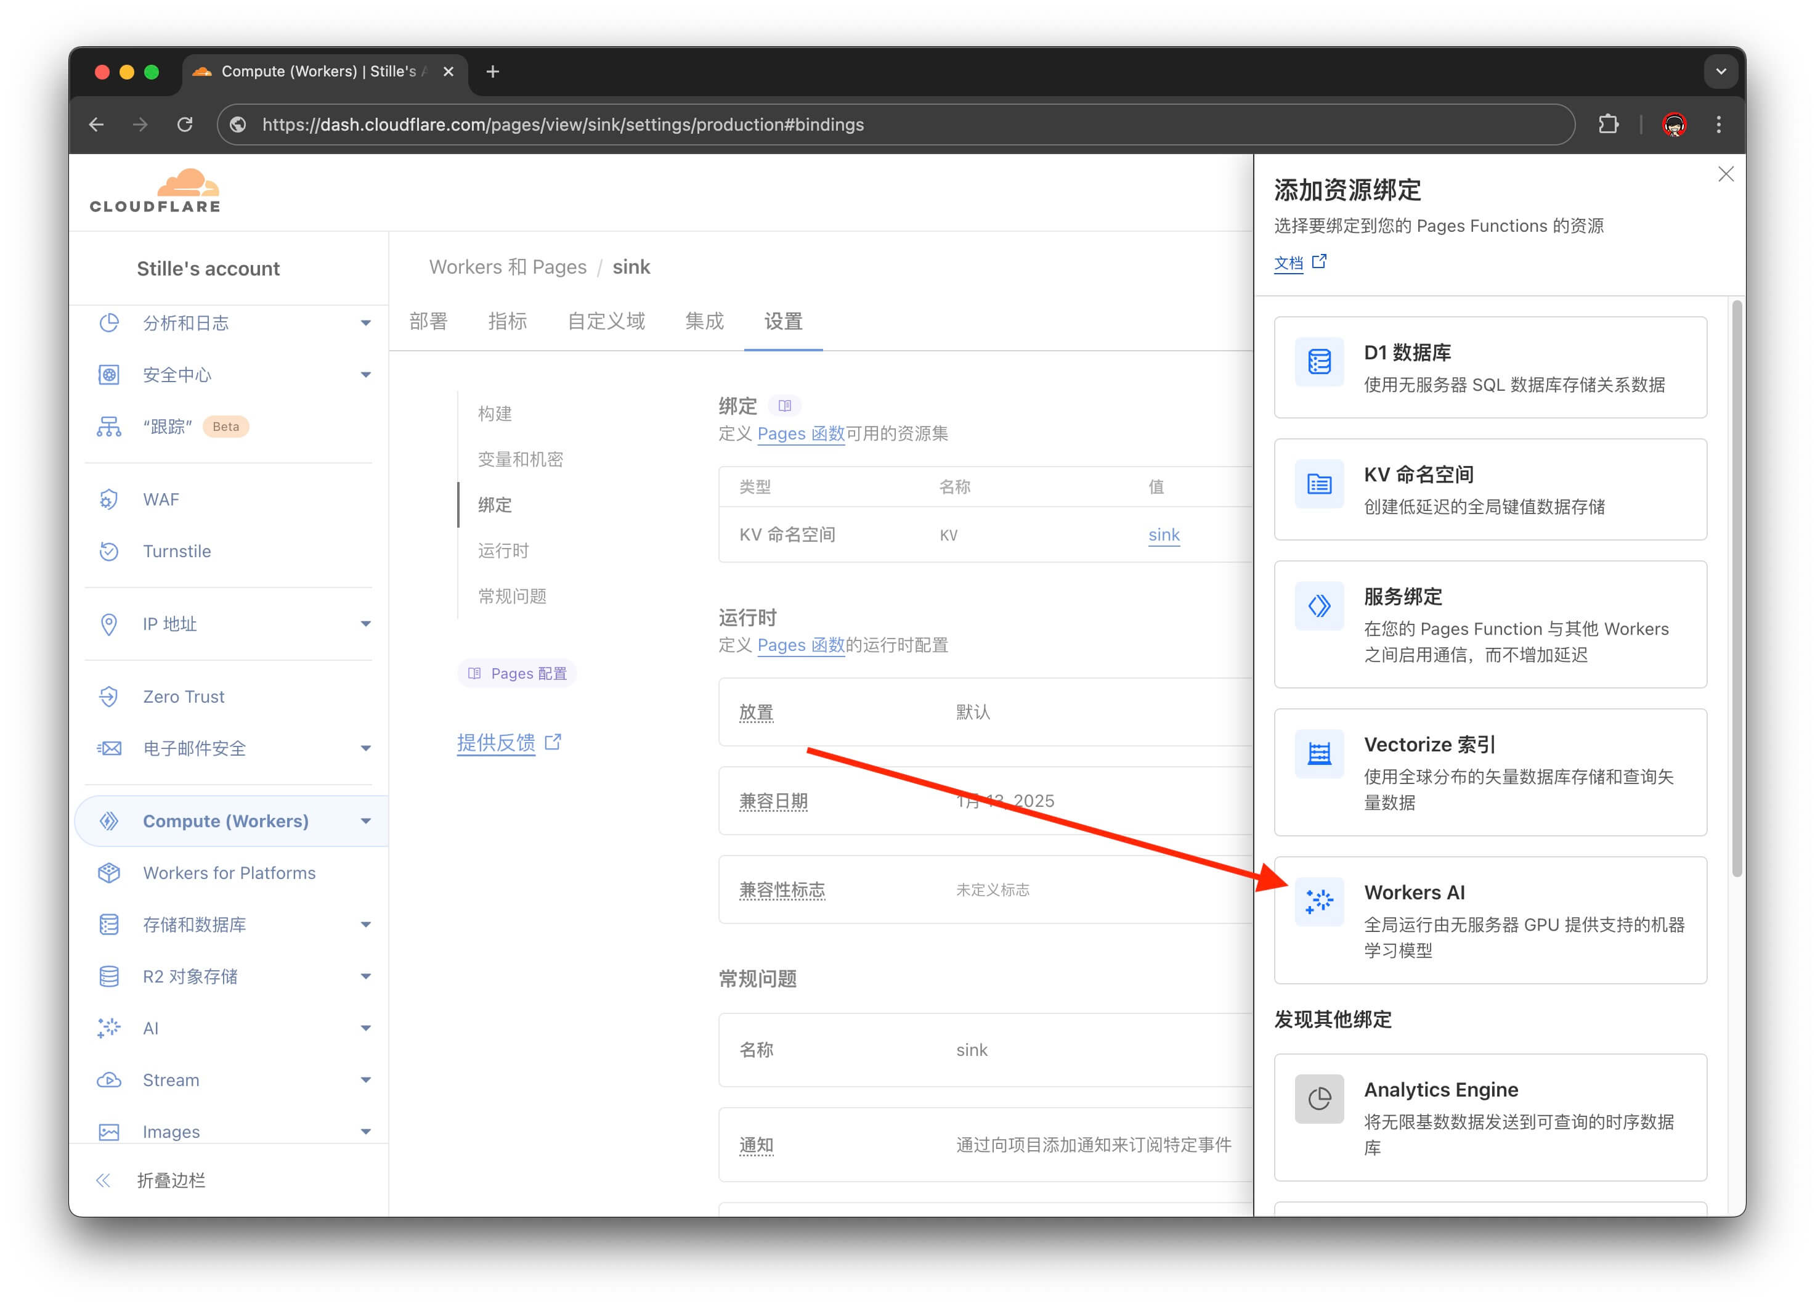The image size is (1815, 1308).
Task: Click the WAF shield icon
Action: [x=109, y=499]
